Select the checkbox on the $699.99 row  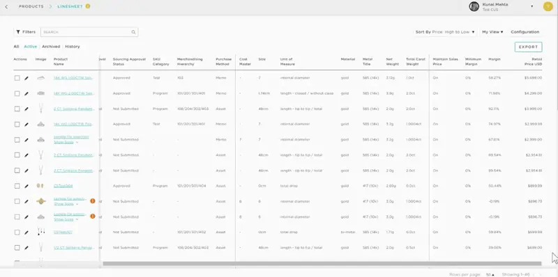tap(17, 232)
